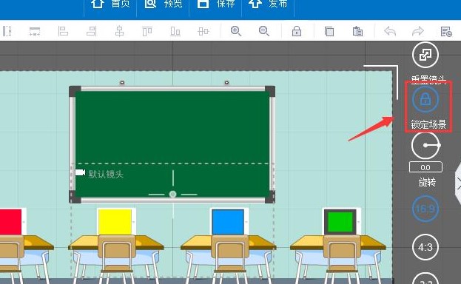
Task: Click the paste clipboard icon
Action: tap(357, 31)
